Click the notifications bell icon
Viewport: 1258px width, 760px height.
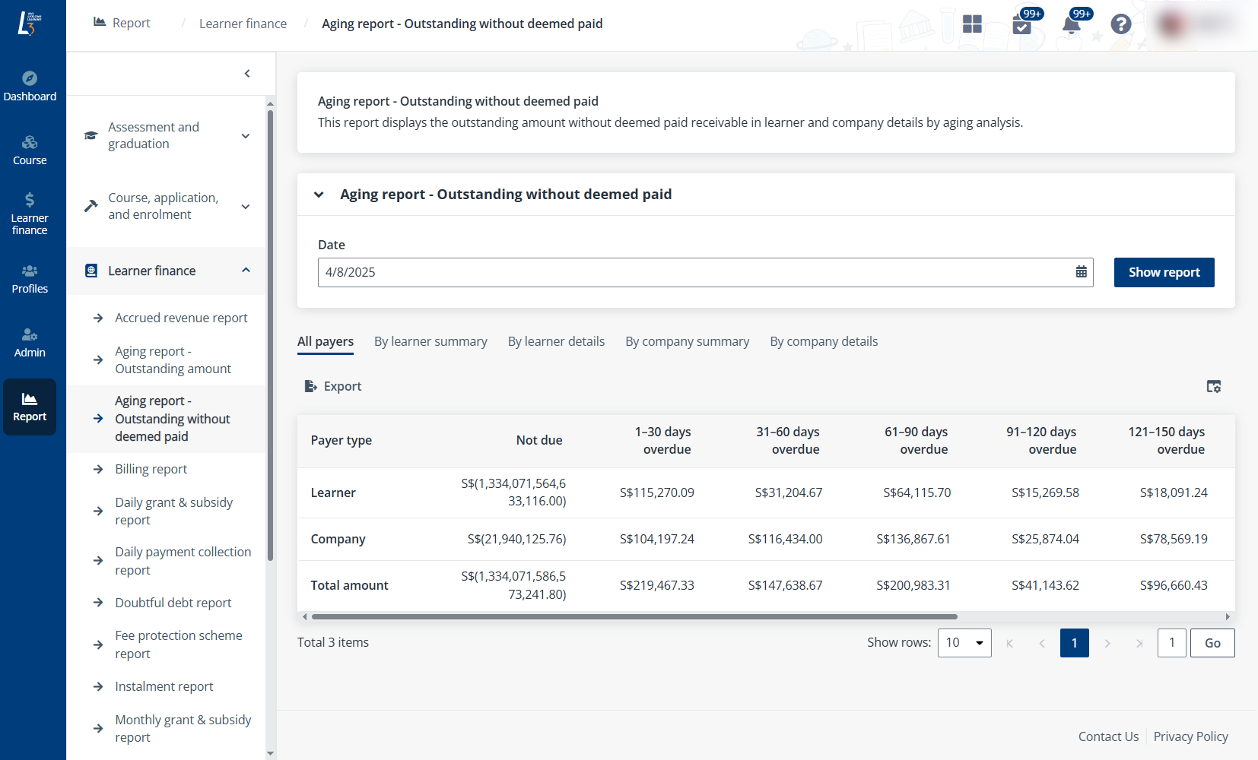click(1071, 25)
